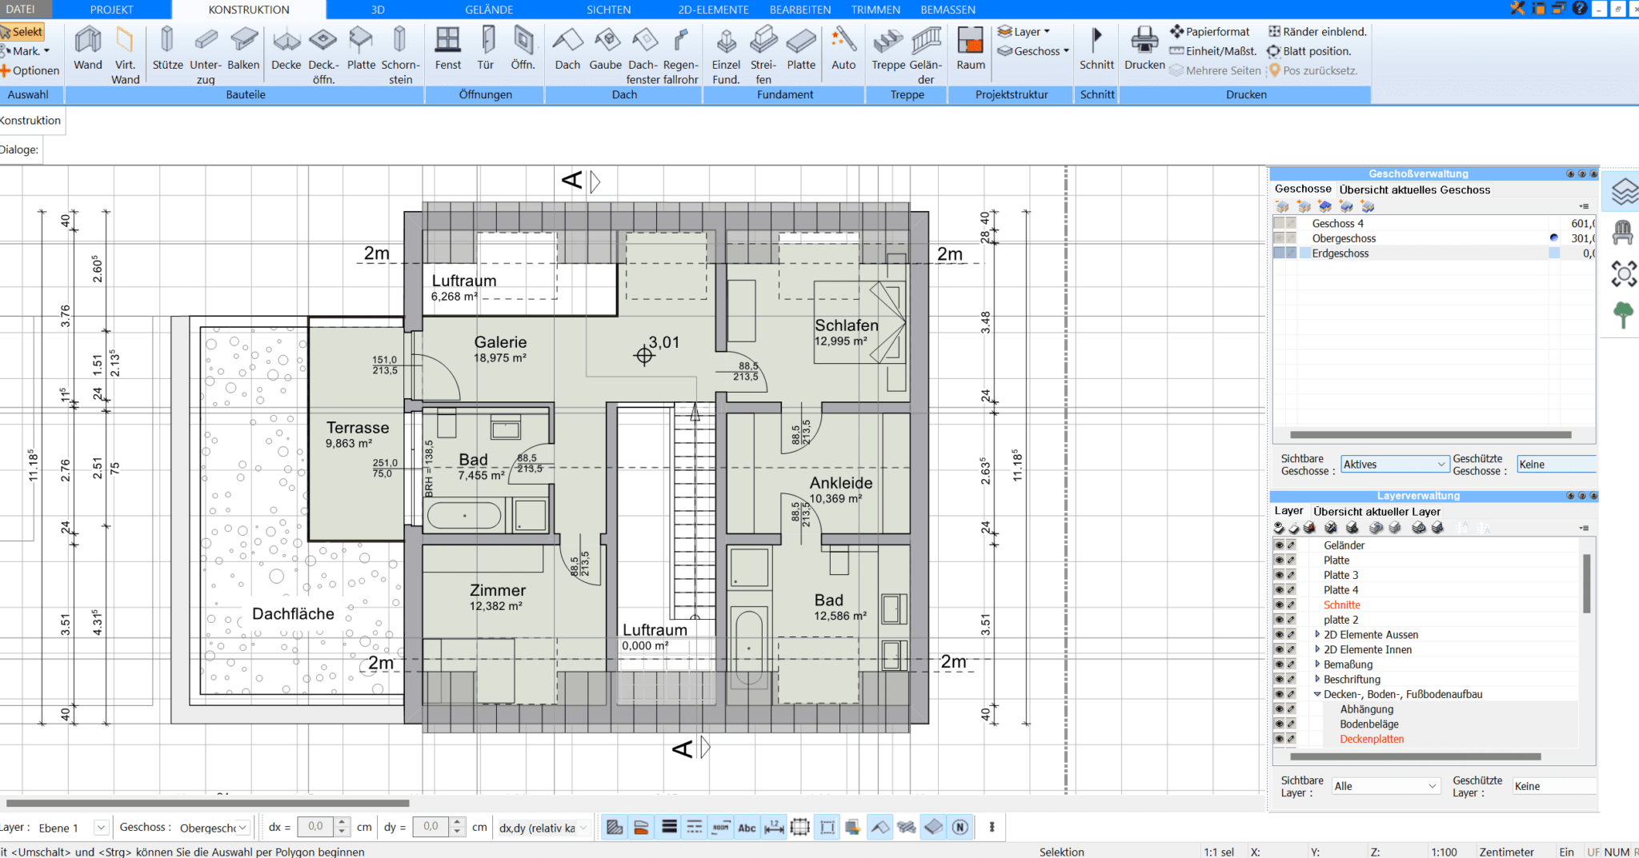Open the Sichtbare Layer Alle dropdown
Image resolution: width=1639 pixels, height=858 pixels.
pos(1385,786)
